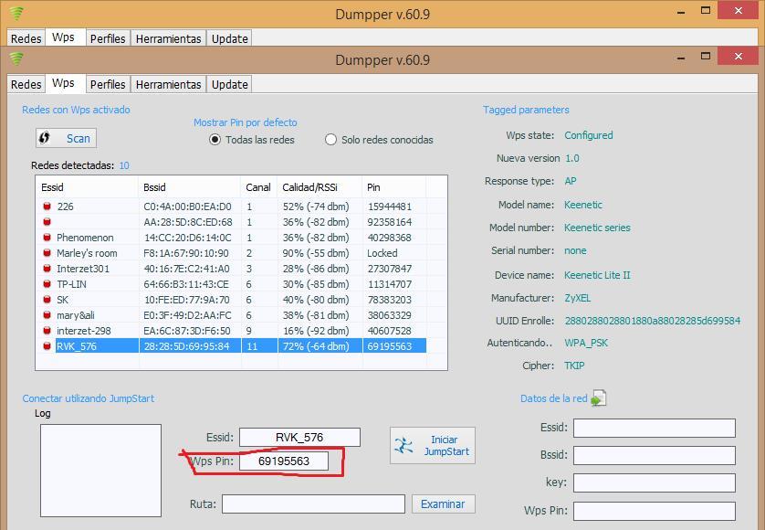Click Bssid E0:3F:49:D2:AA:FC cell
Screen dimensions: 765x530
tap(187, 315)
